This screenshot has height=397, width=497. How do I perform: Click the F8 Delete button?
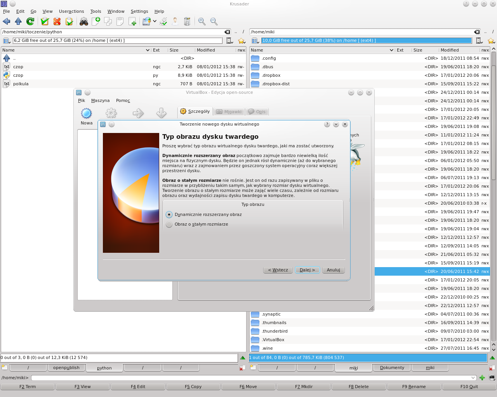point(359,387)
